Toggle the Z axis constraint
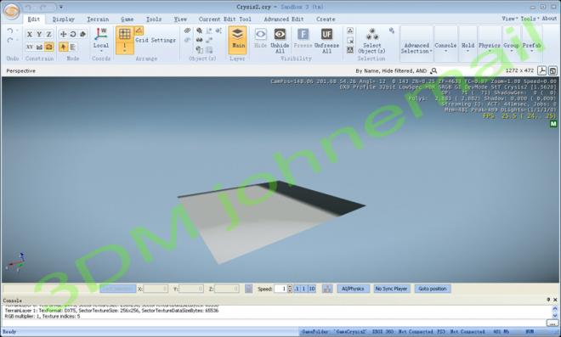This screenshot has width=561, height=337. coord(49,34)
